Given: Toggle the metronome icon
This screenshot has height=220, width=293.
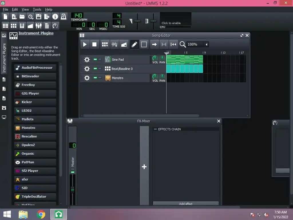Looking at the screenshot, I should 64,17.
